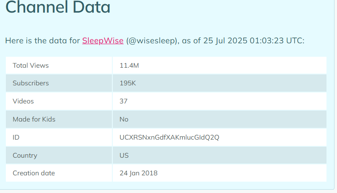
Task: Click the 11.4M total views value
Action: tap(129, 66)
